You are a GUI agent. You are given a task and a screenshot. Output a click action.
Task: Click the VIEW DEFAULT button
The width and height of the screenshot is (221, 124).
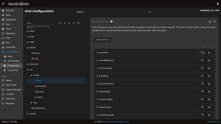coord(102,40)
